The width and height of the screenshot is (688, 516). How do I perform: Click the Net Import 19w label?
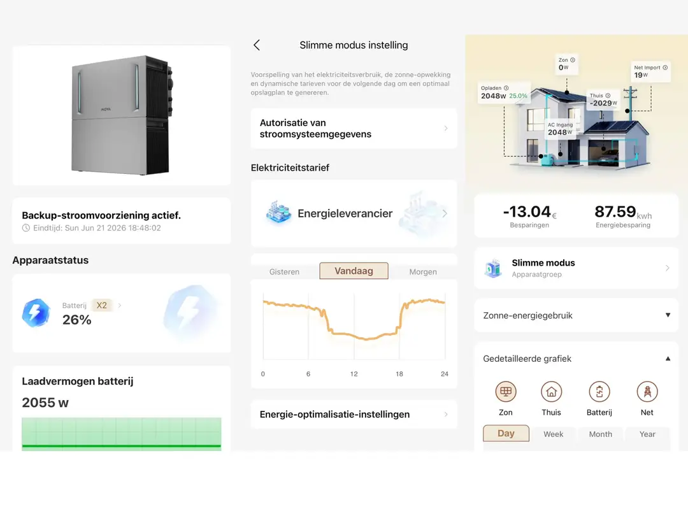(650, 71)
